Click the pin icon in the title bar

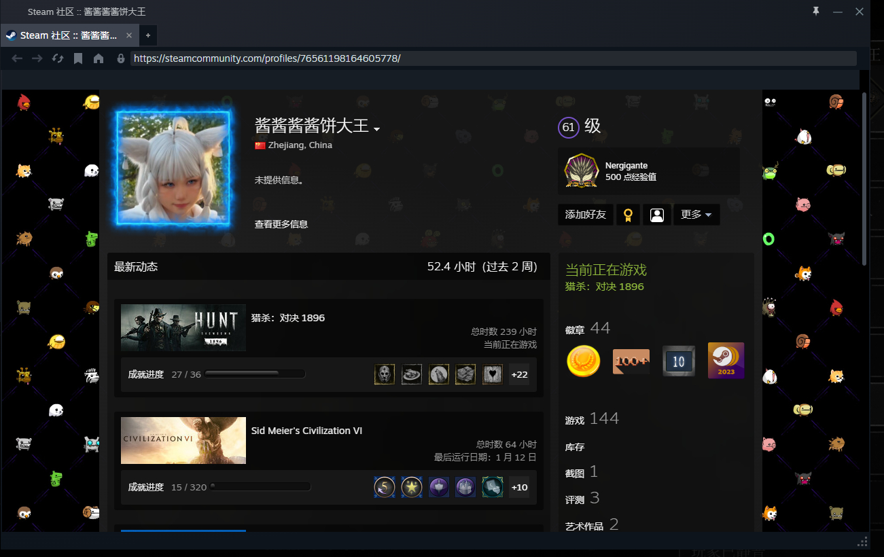pos(816,12)
